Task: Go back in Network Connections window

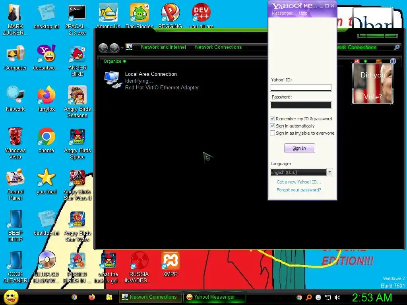Action: [103, 48]
